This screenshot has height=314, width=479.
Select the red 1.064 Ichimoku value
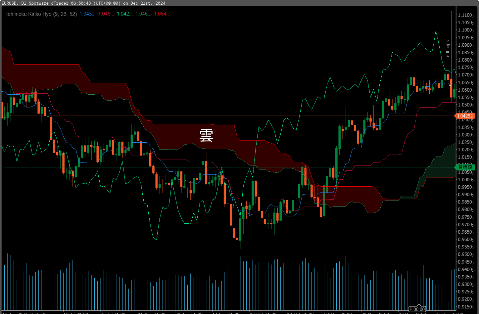162,14
